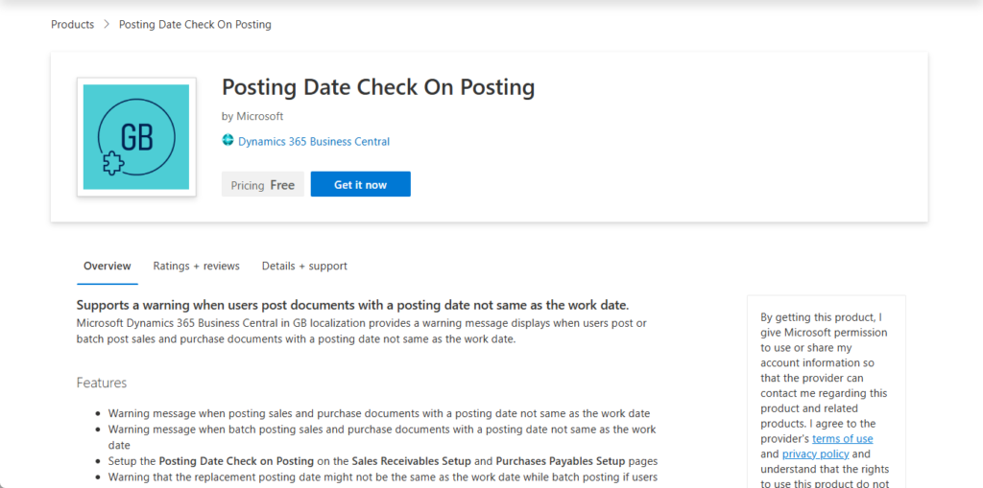Click the breadcrumb chevron separator
Screen dimensions: 983x488
tap(107, 24)
